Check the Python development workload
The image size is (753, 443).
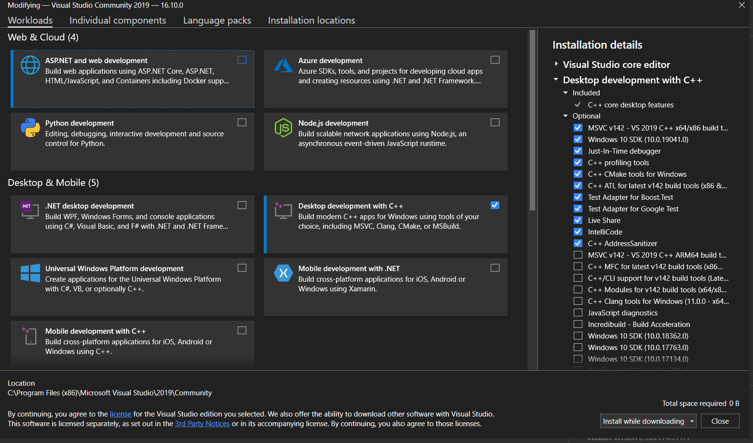pyautogui.click(x=242, y=122)
